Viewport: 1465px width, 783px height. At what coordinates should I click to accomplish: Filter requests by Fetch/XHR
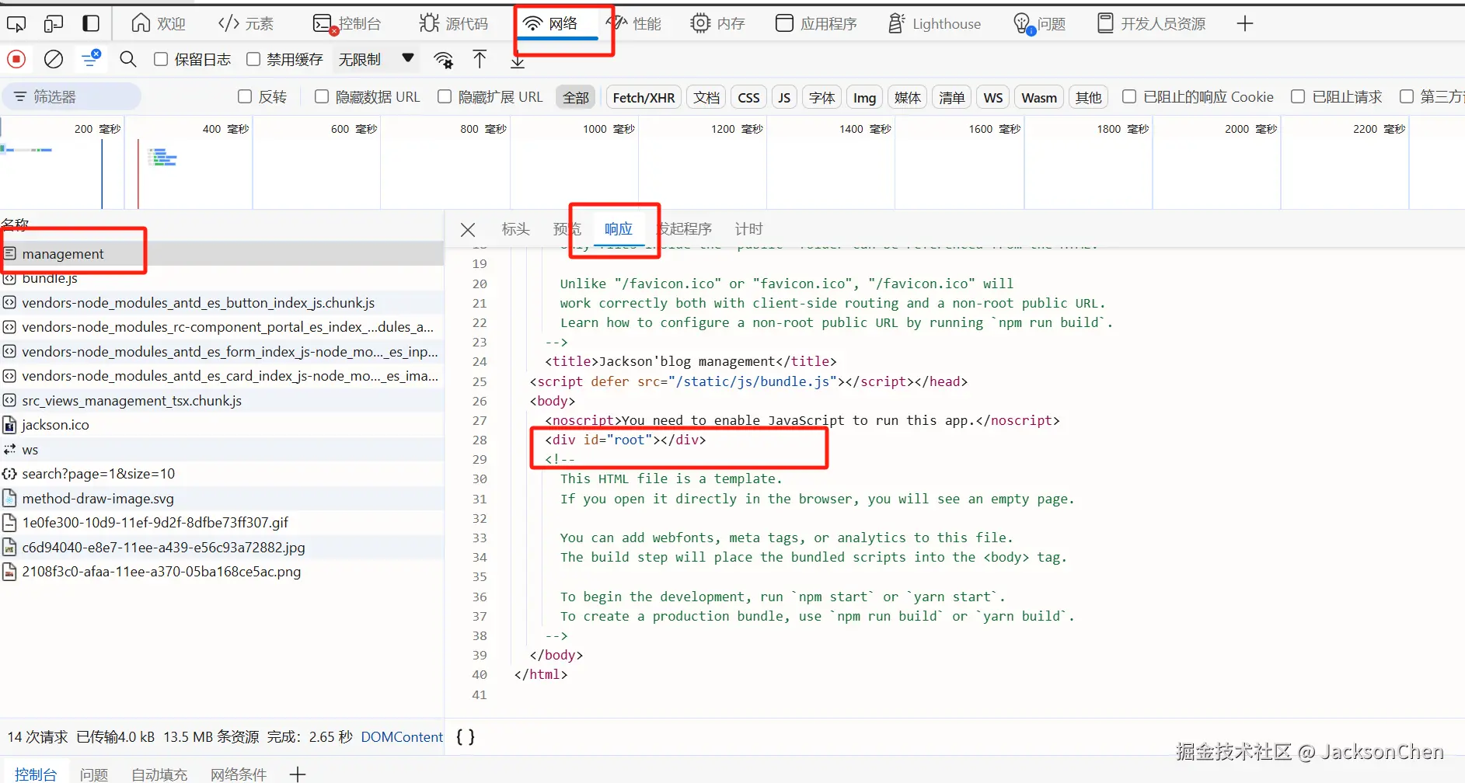[x=644, y=97]
